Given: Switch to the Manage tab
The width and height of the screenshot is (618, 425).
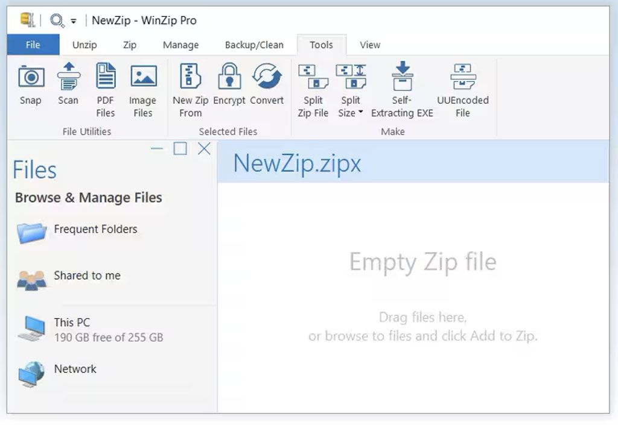Looking at the screenshot, I should 180,45.
